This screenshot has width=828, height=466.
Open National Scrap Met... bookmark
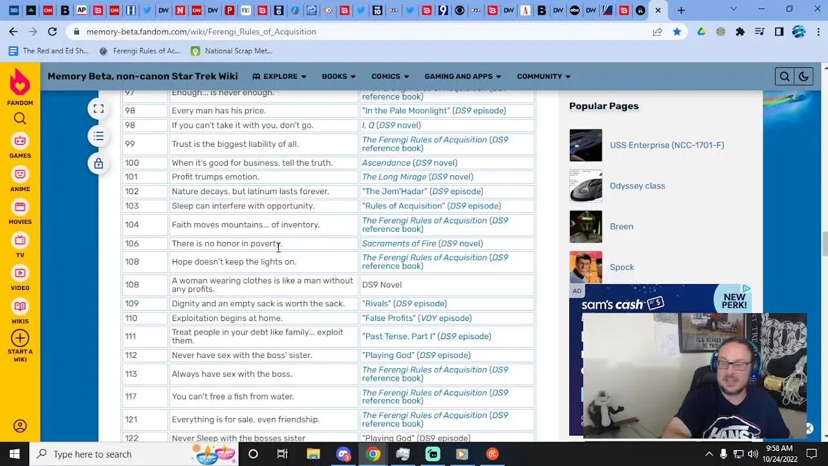coord(232,50)
